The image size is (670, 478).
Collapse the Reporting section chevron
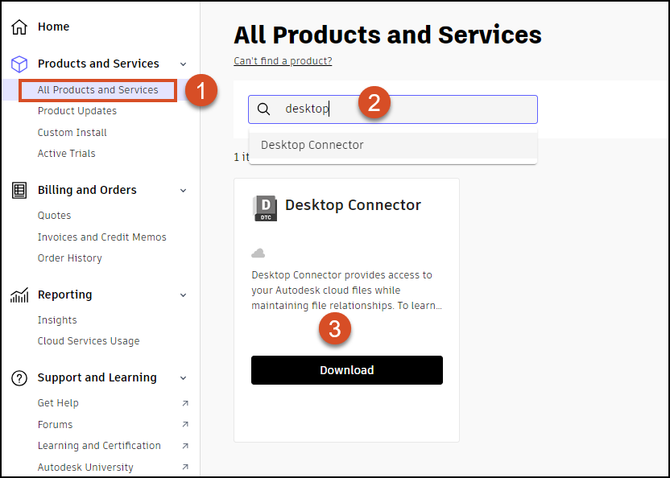(x=184, y=295)
